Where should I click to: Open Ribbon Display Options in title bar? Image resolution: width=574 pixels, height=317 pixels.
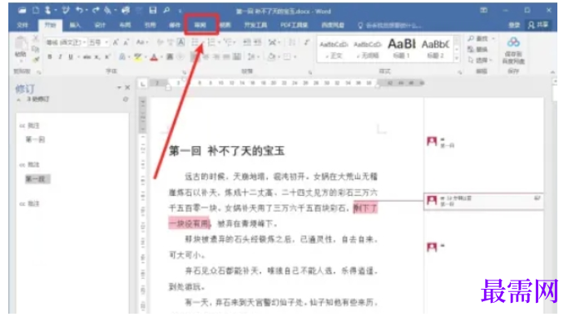pyautogui.click(x=483, y=10)
